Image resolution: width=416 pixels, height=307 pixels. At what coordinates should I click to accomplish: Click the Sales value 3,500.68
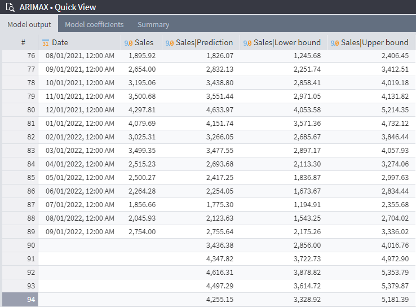tap(142, 97)
